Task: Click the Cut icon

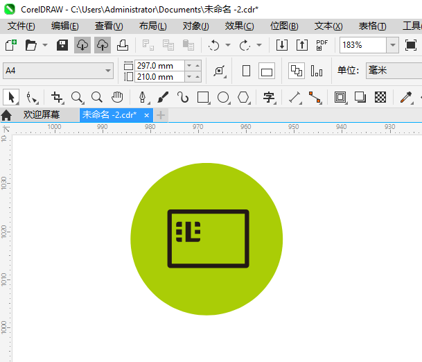Action: point(148,45)
